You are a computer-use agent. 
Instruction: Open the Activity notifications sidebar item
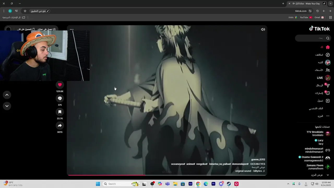click(x=323, y=93)
